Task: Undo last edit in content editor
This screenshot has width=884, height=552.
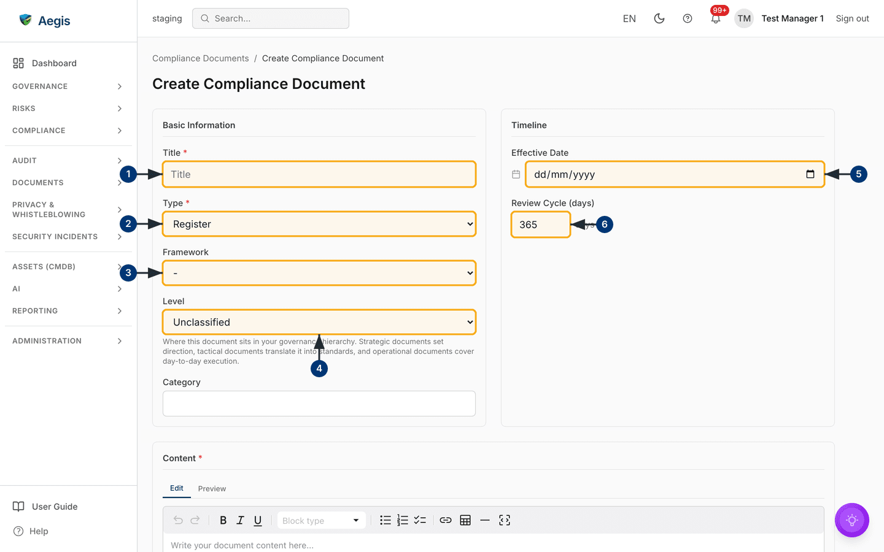Action: [x=178, y=520]
